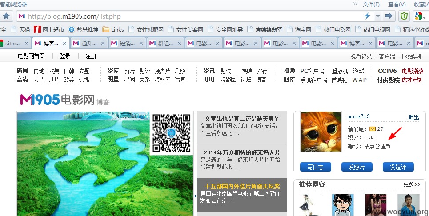The height and width of the screenshot is (216, 429).
Task: Open the 文件(F) menu
Action: [371, 4]
